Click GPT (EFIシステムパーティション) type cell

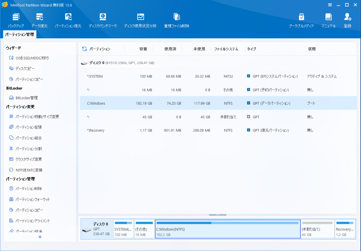[272, 76]
